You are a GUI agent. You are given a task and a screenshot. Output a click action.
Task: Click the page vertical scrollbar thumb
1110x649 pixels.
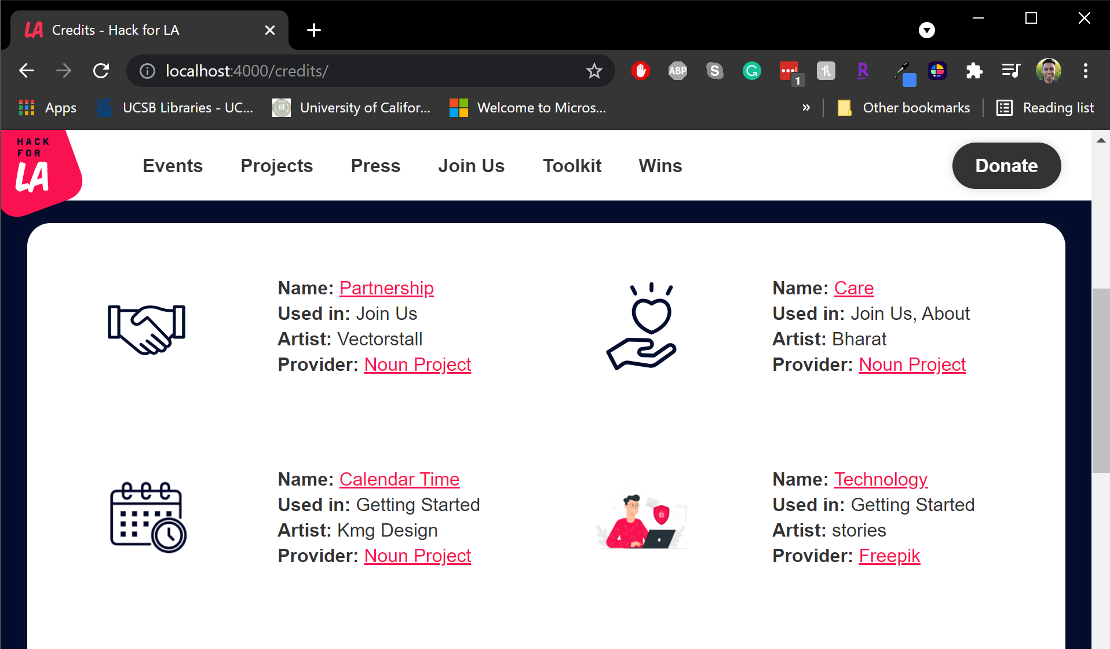tap(1101, 381)
